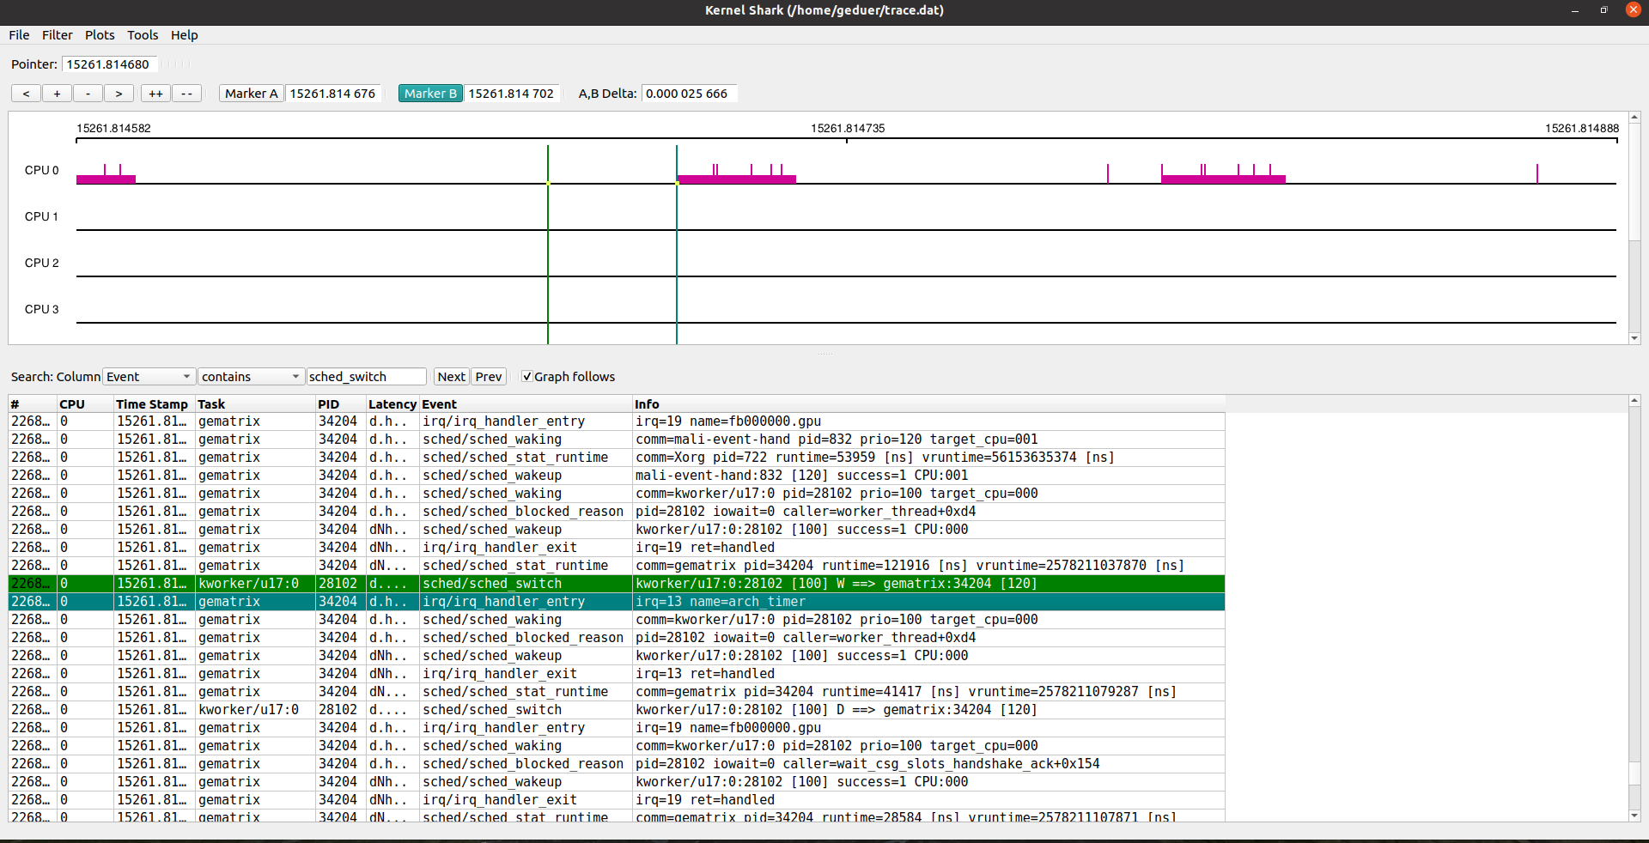Click the scroll left '<' button
Screen dimensions: 1649x843
pyautogui.click(x=26, y=94)
